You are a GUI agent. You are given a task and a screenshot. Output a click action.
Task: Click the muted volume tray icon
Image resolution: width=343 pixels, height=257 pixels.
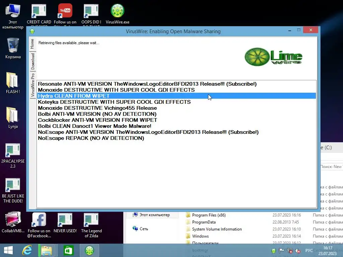point(298,251)
